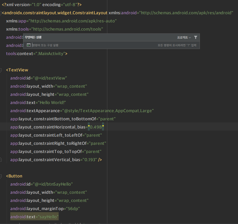238x224 pixels.
Task: Click the xmlns:tools schema URL
Action: click(x=67, y=29)
